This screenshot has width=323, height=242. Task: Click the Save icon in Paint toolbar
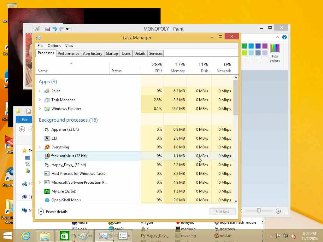coord(48,29)
